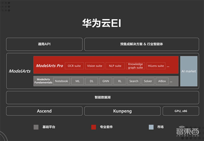Click the 基础平台 legend text
Viewport: 204px width, 141px height.
(49, 127)
